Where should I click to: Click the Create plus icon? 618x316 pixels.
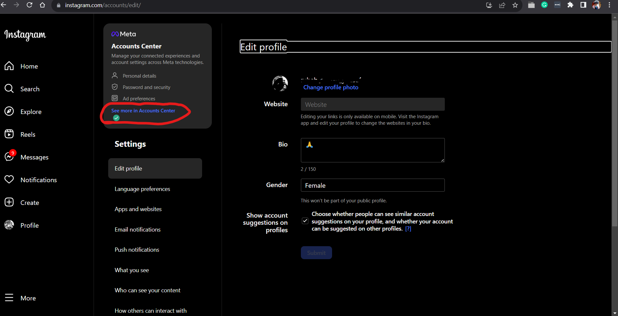point(9,202)
